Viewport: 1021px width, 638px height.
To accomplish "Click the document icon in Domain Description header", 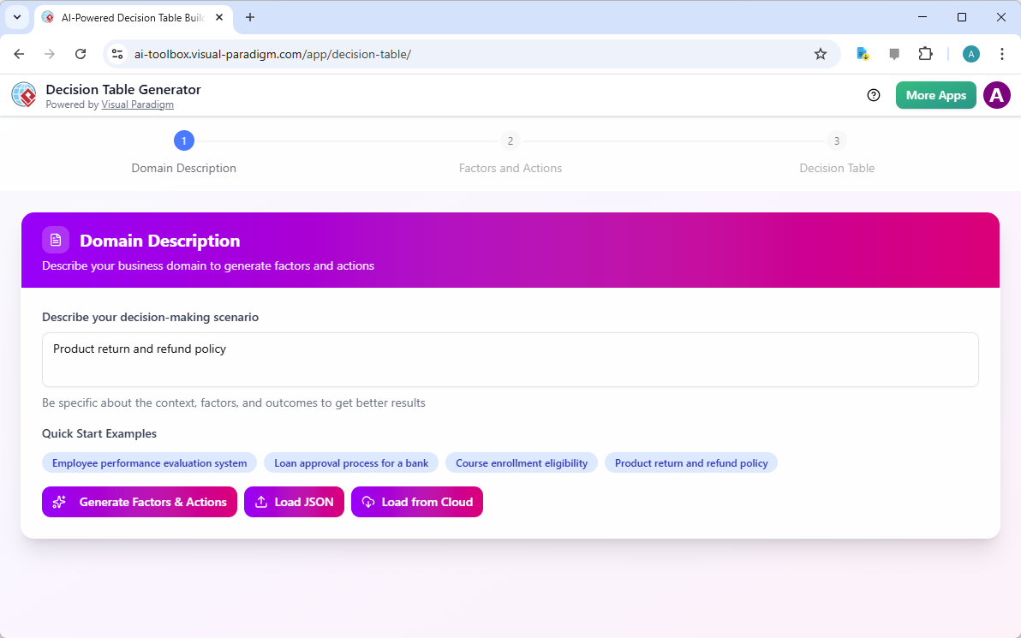I will coord(55,240).
